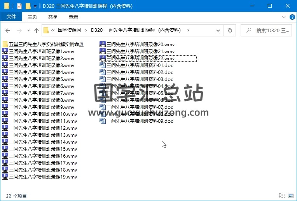Select file name 三问先生八字培训班录像14.wmv

(x=43, y=142)
